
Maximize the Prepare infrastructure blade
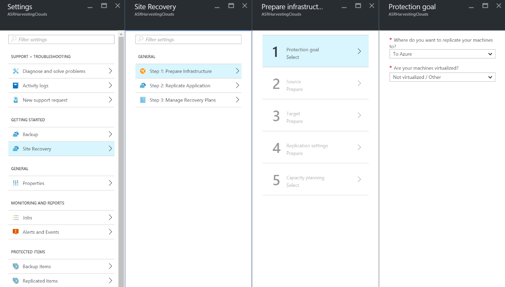tap(358, 6)
